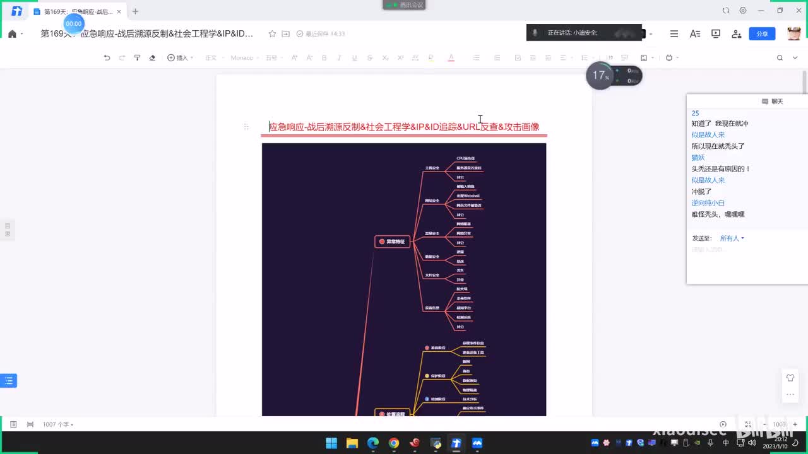Open new tab with plus button
Viewport: 808px width, 454px height.
(135, 11)
